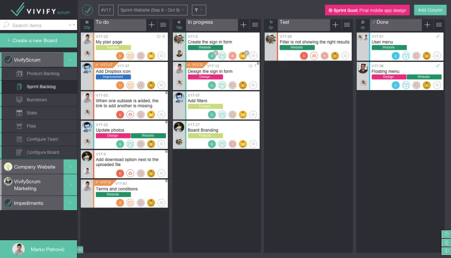Click assignee avatar on Add download option card
The height and width of the screenshot is (258, 451).
(87, 156)
